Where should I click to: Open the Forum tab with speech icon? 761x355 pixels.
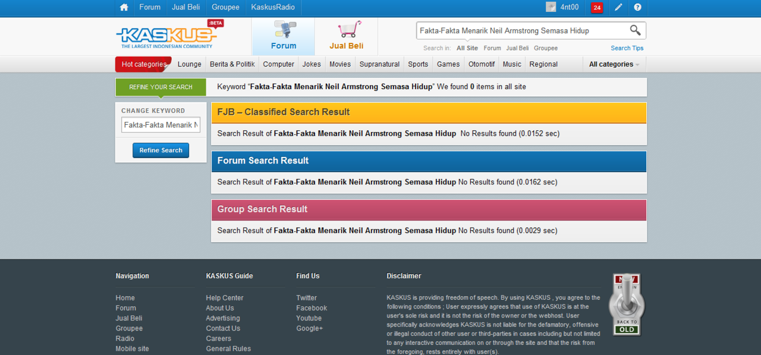(x=284, y=36)
